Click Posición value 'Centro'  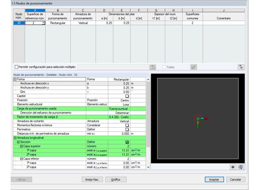tap(119, 100)
